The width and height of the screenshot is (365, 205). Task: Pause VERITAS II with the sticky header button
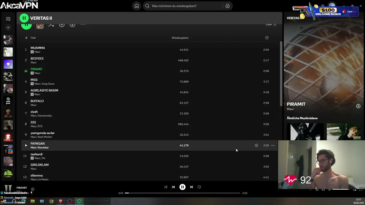pyautogui.click(x=24, y=18)
